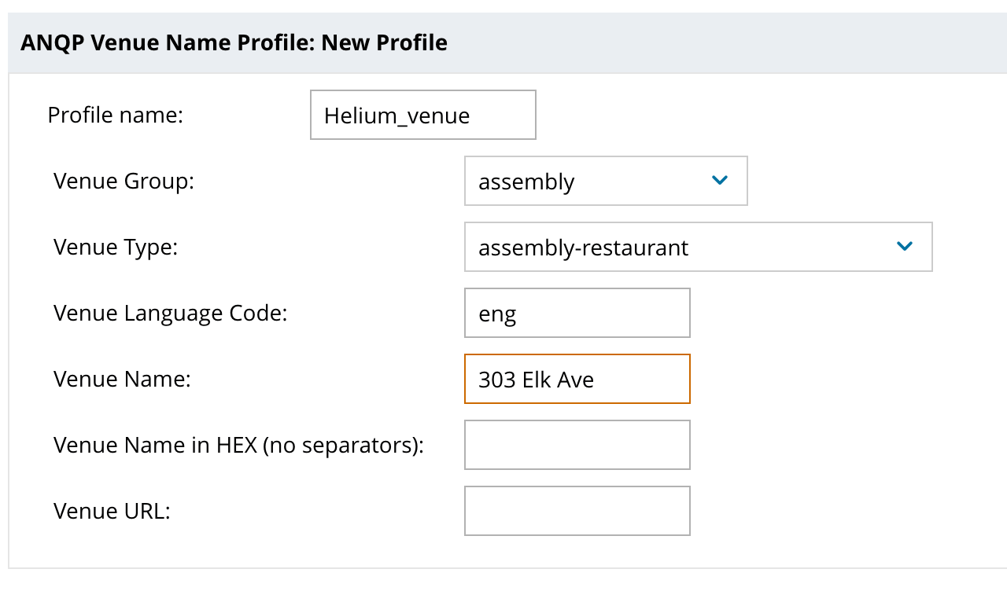Click the 'Venue Name:' label text
The image size is (1007, 591).
122,380
